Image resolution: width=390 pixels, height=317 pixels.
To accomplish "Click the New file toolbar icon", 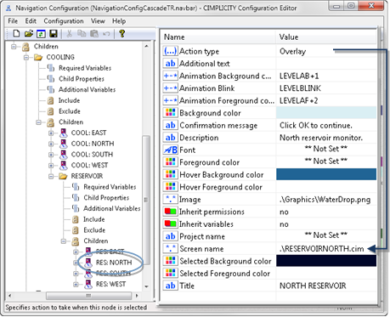I will click(x=16, y=34).
